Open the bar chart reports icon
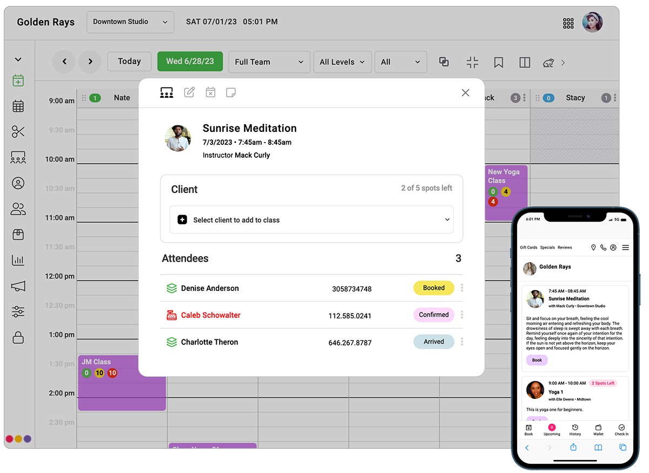This screenshot has width=649, height=473. pos(18,260)
